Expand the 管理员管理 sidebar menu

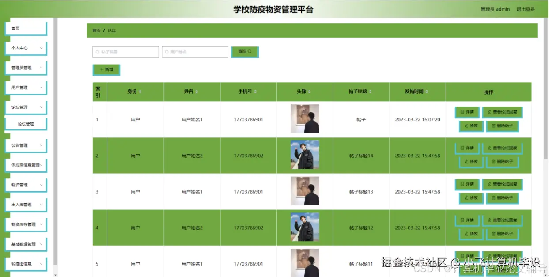point(26,68)
